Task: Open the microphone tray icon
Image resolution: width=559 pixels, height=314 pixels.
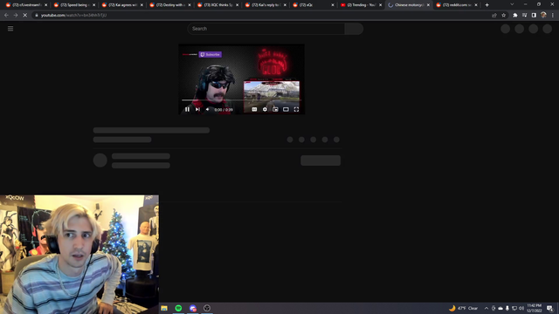Action: click(507, 308)
